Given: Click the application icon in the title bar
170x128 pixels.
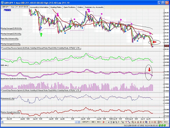Looking at the screenshot, I should [2, 3].
